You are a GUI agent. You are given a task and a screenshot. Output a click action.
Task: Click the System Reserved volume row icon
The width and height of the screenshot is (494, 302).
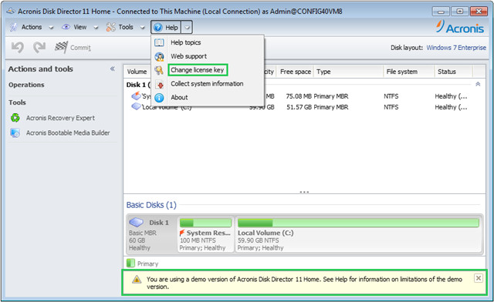pos(136,96)
